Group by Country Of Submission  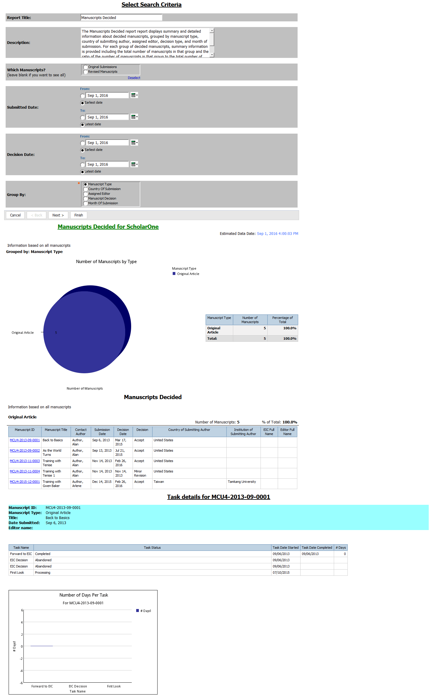pyautogui.click(x=85, y=189)
